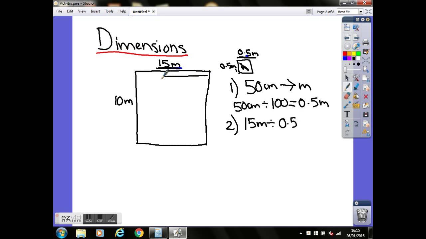Pin the main toolbox

(368, 20)
